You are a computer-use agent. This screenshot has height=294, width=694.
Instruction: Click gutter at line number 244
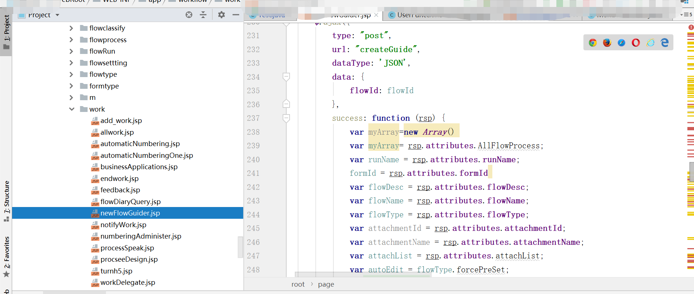253,215
